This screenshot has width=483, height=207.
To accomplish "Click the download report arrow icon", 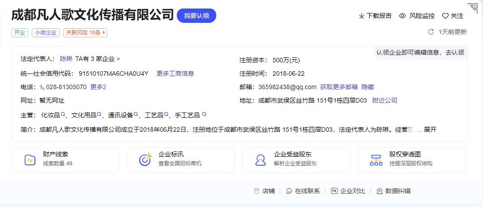I will coord(362,16).
